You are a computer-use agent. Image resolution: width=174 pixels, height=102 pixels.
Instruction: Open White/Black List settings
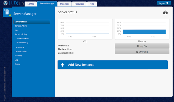point(23,38)
